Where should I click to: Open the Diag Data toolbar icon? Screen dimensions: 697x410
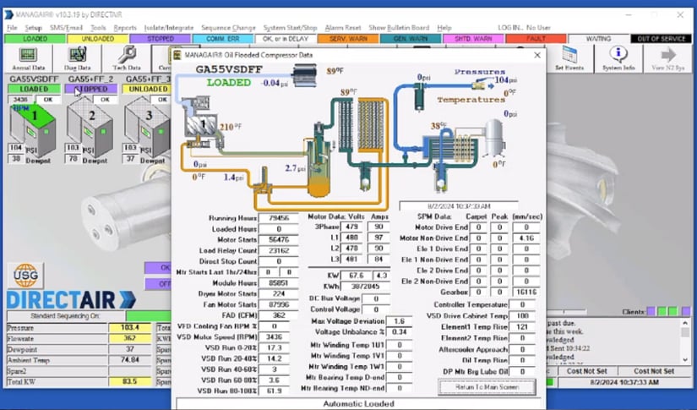pyautogui.click(x=78, y=58)
